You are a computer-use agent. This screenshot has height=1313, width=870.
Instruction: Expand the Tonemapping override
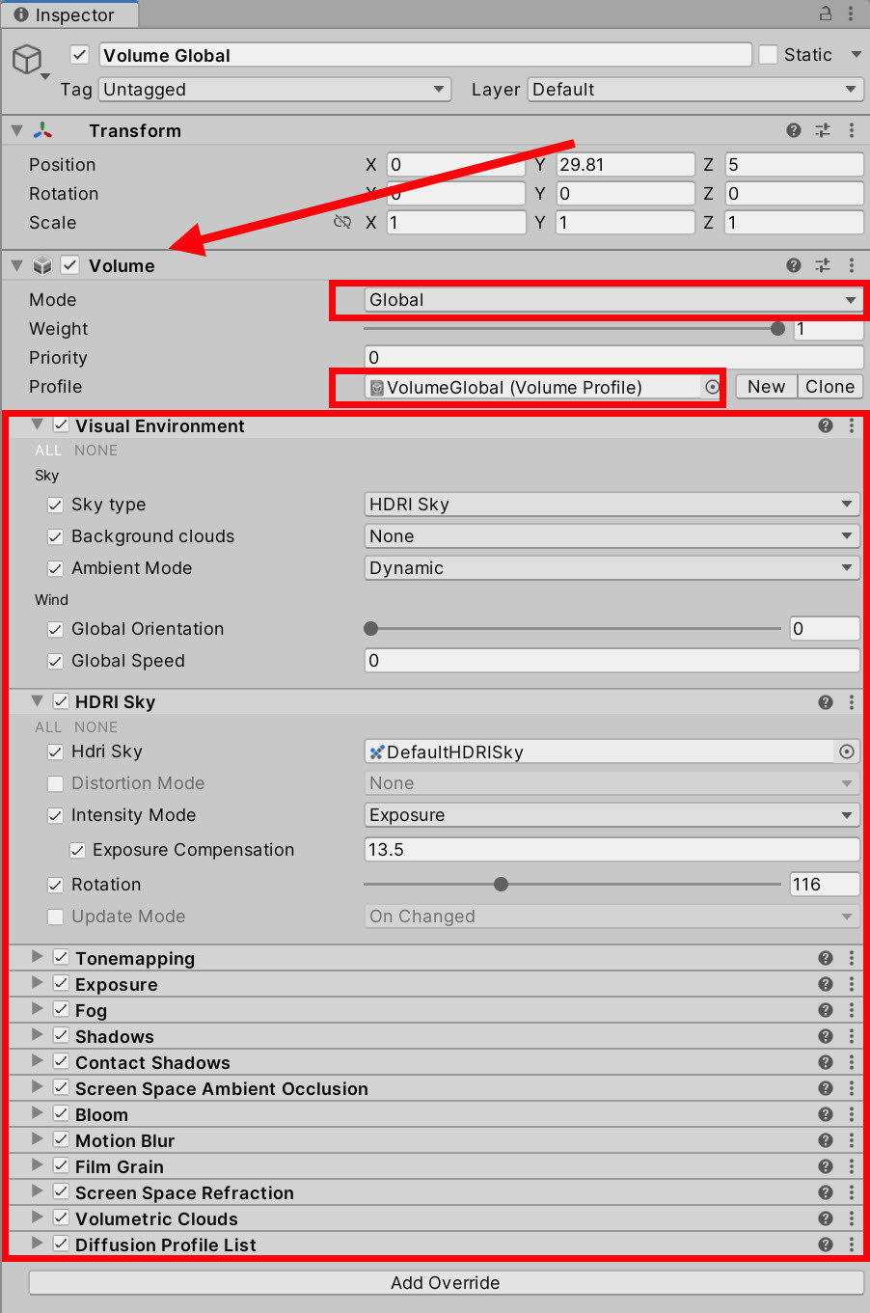(x=37, y=958)
